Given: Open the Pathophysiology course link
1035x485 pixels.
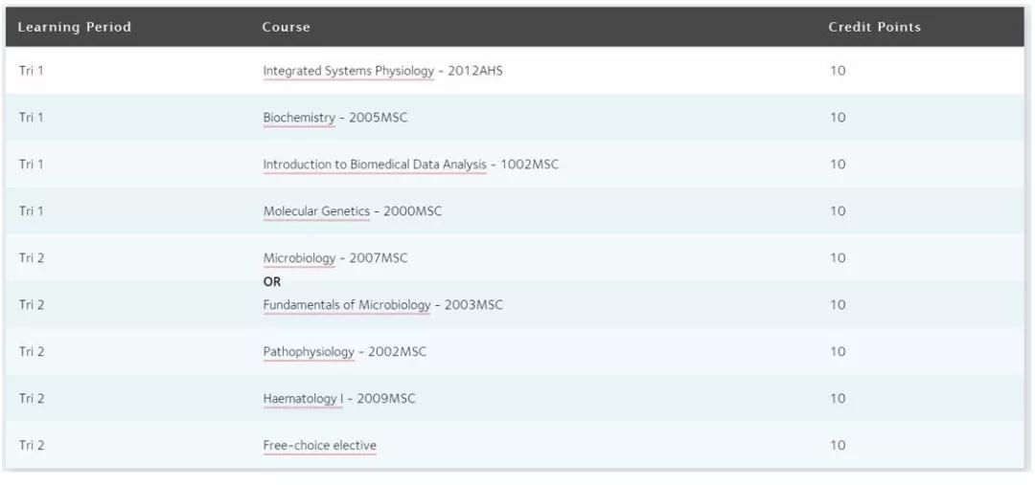Looking at the screenshot, I should click(309, 352).
